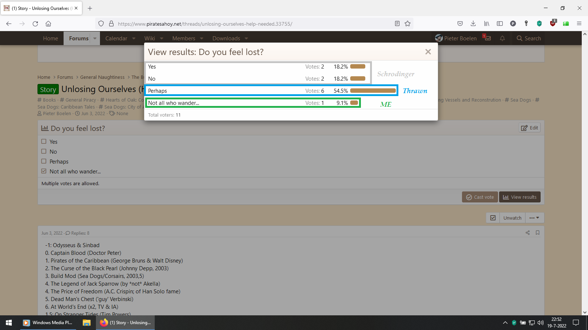Check the No poll option

click(44, 151)
